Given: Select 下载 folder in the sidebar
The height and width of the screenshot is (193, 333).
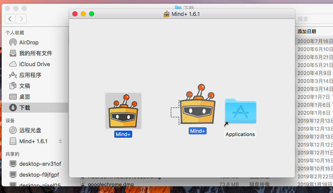Looking at the screenshot, I should pos(35,108).
